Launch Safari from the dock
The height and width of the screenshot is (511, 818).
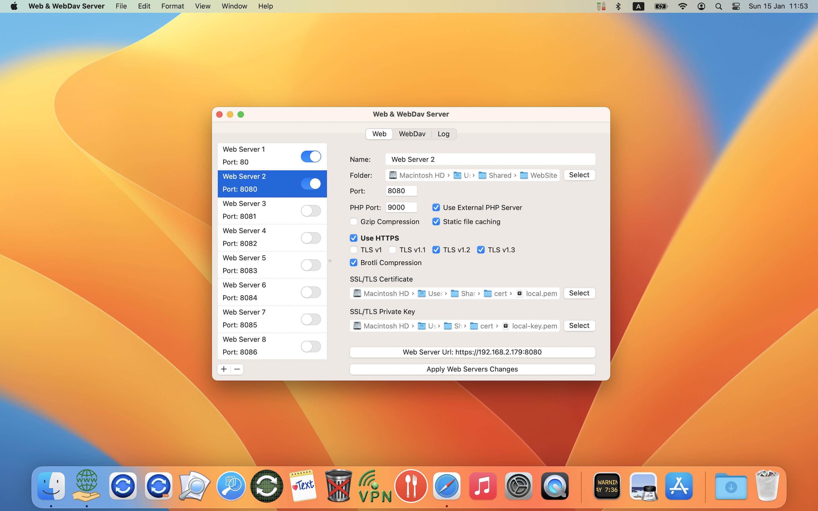tap(446, 486)
